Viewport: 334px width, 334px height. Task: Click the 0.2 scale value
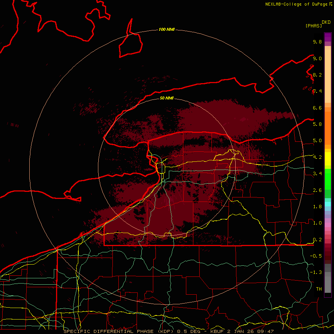click(317, 240)
